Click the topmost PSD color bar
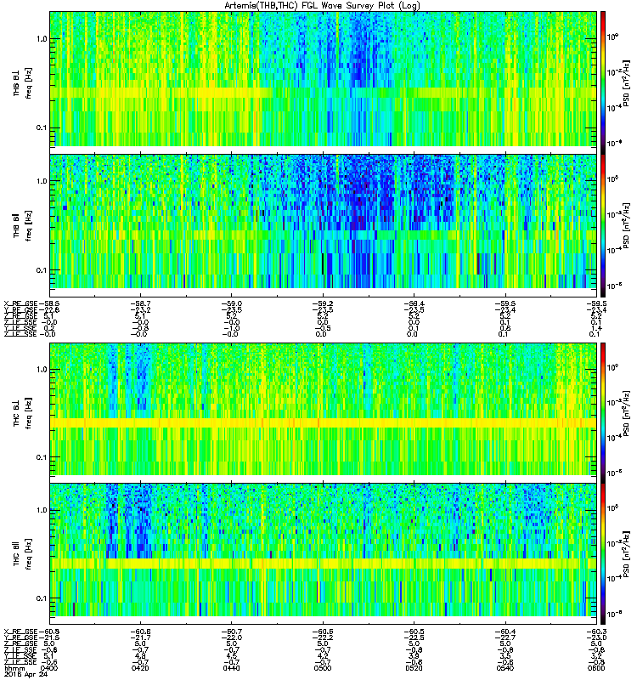Viewport: 637px width, 680px height. 603,82
